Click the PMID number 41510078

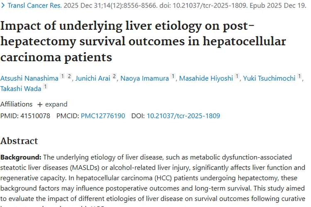tap(34, 116)
